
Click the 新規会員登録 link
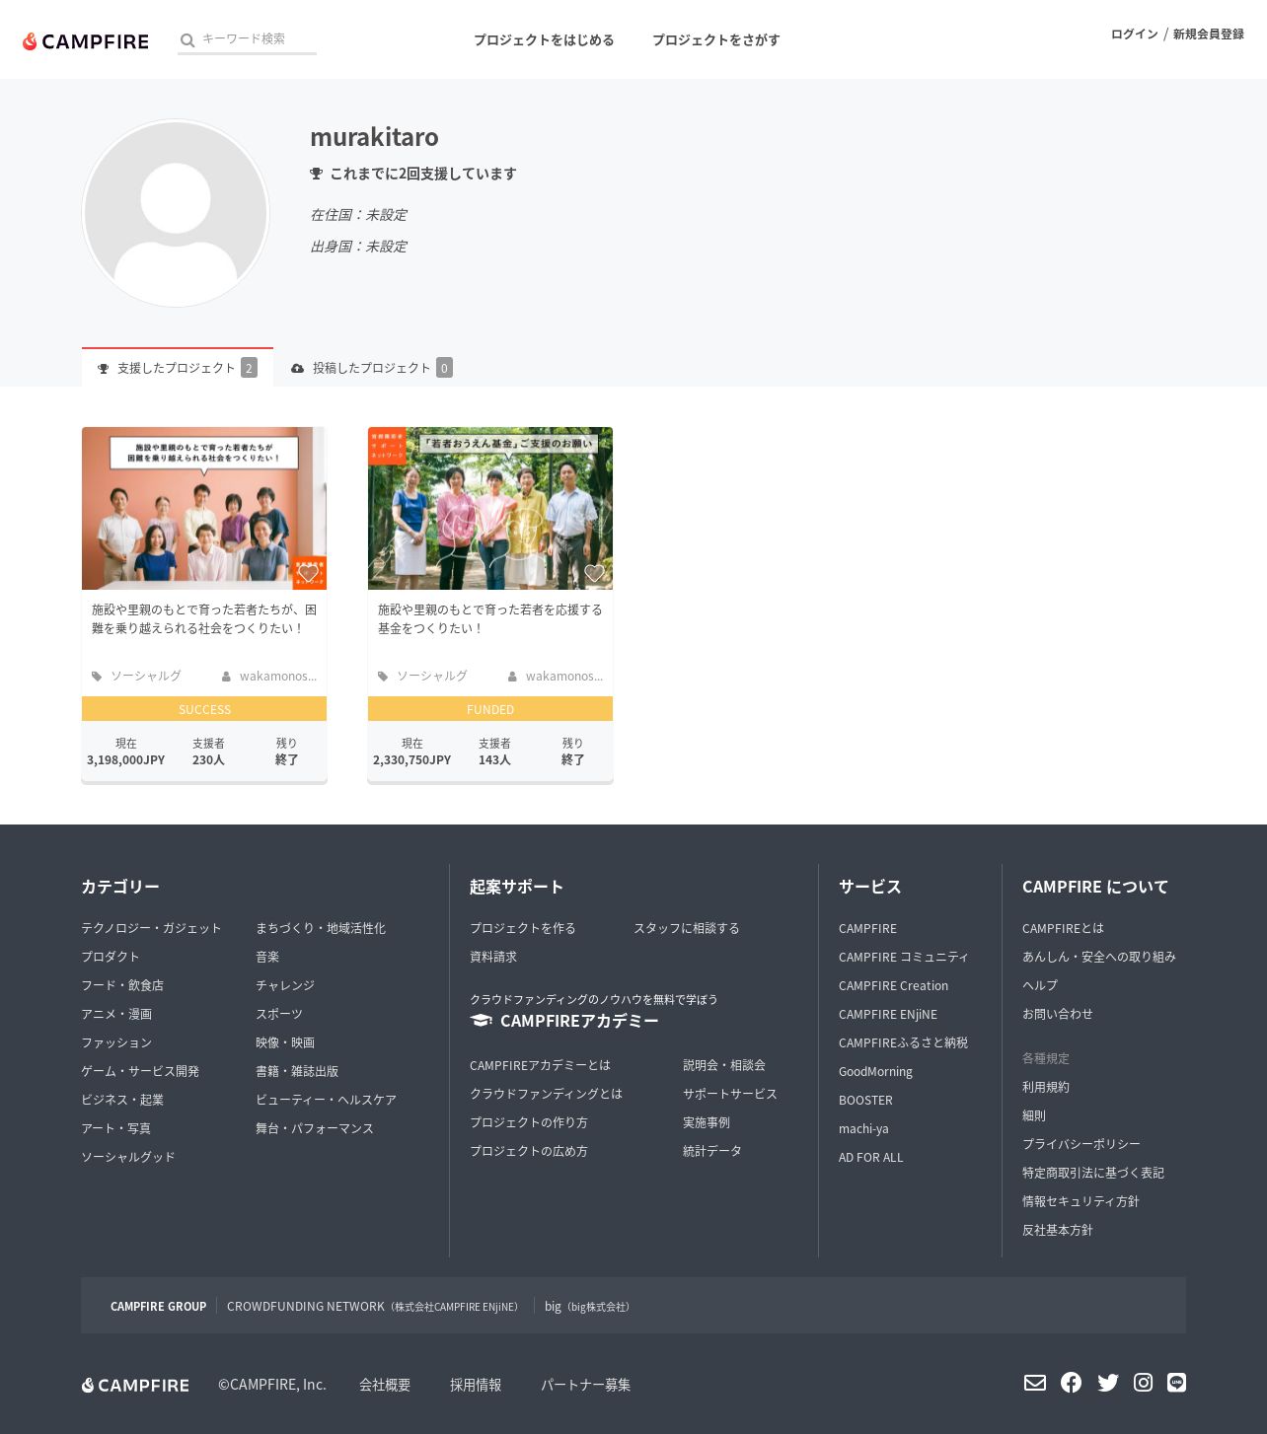pos(1208,35)
